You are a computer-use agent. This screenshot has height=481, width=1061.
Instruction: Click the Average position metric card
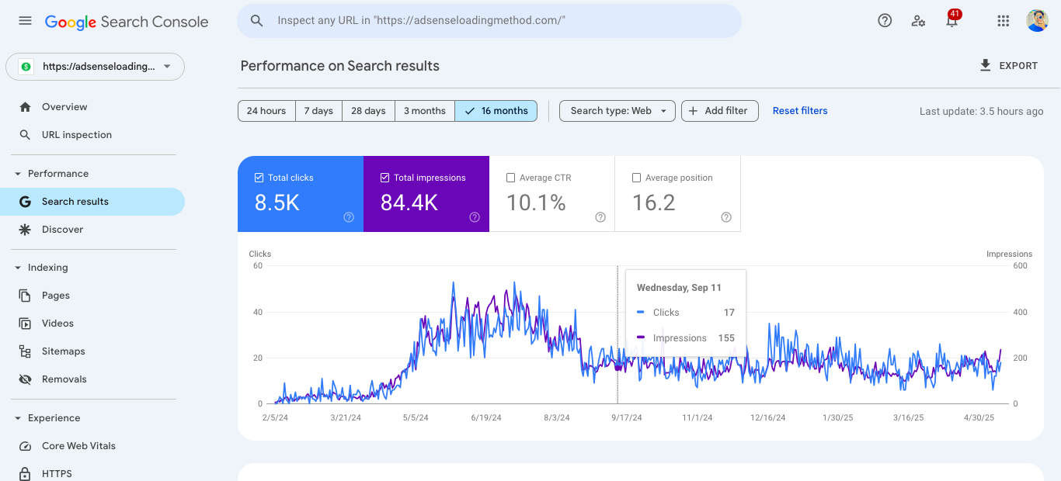click(x=678, y=194)
